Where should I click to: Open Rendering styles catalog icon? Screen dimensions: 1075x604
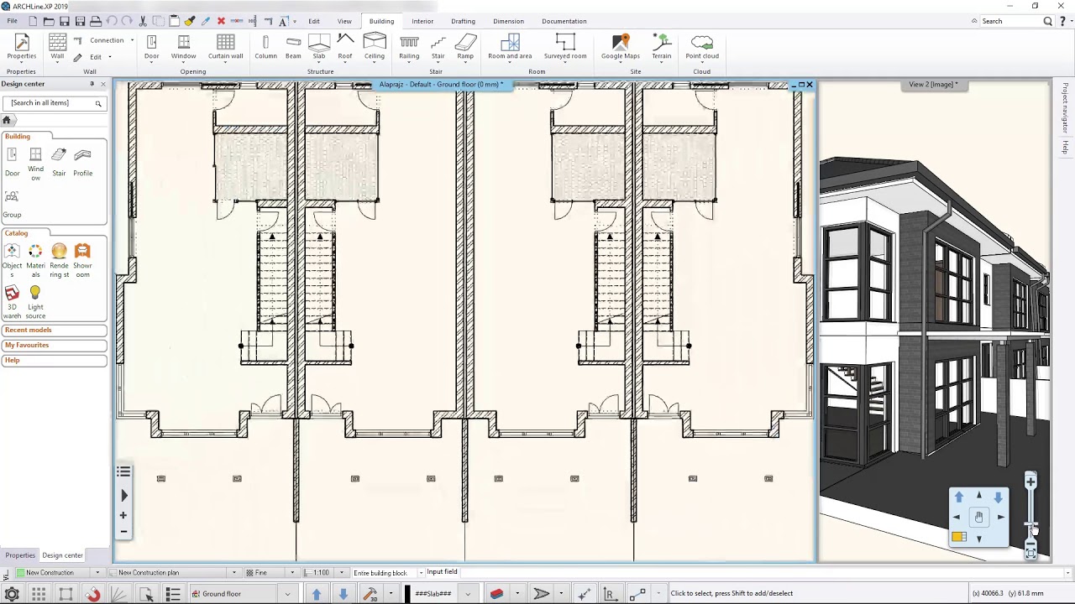(59, 258)
